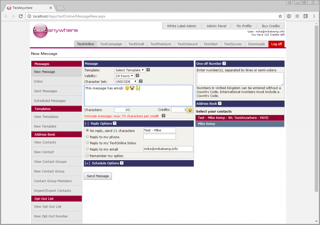Open the 24 hours validity dropdown
The image size is (320, 225).
tap(124, 76)
